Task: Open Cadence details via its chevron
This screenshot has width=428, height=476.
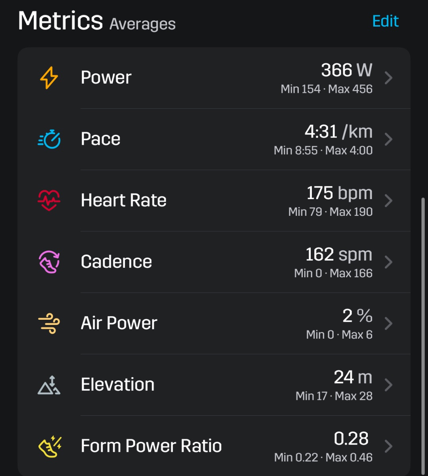Action: [388, 262]
